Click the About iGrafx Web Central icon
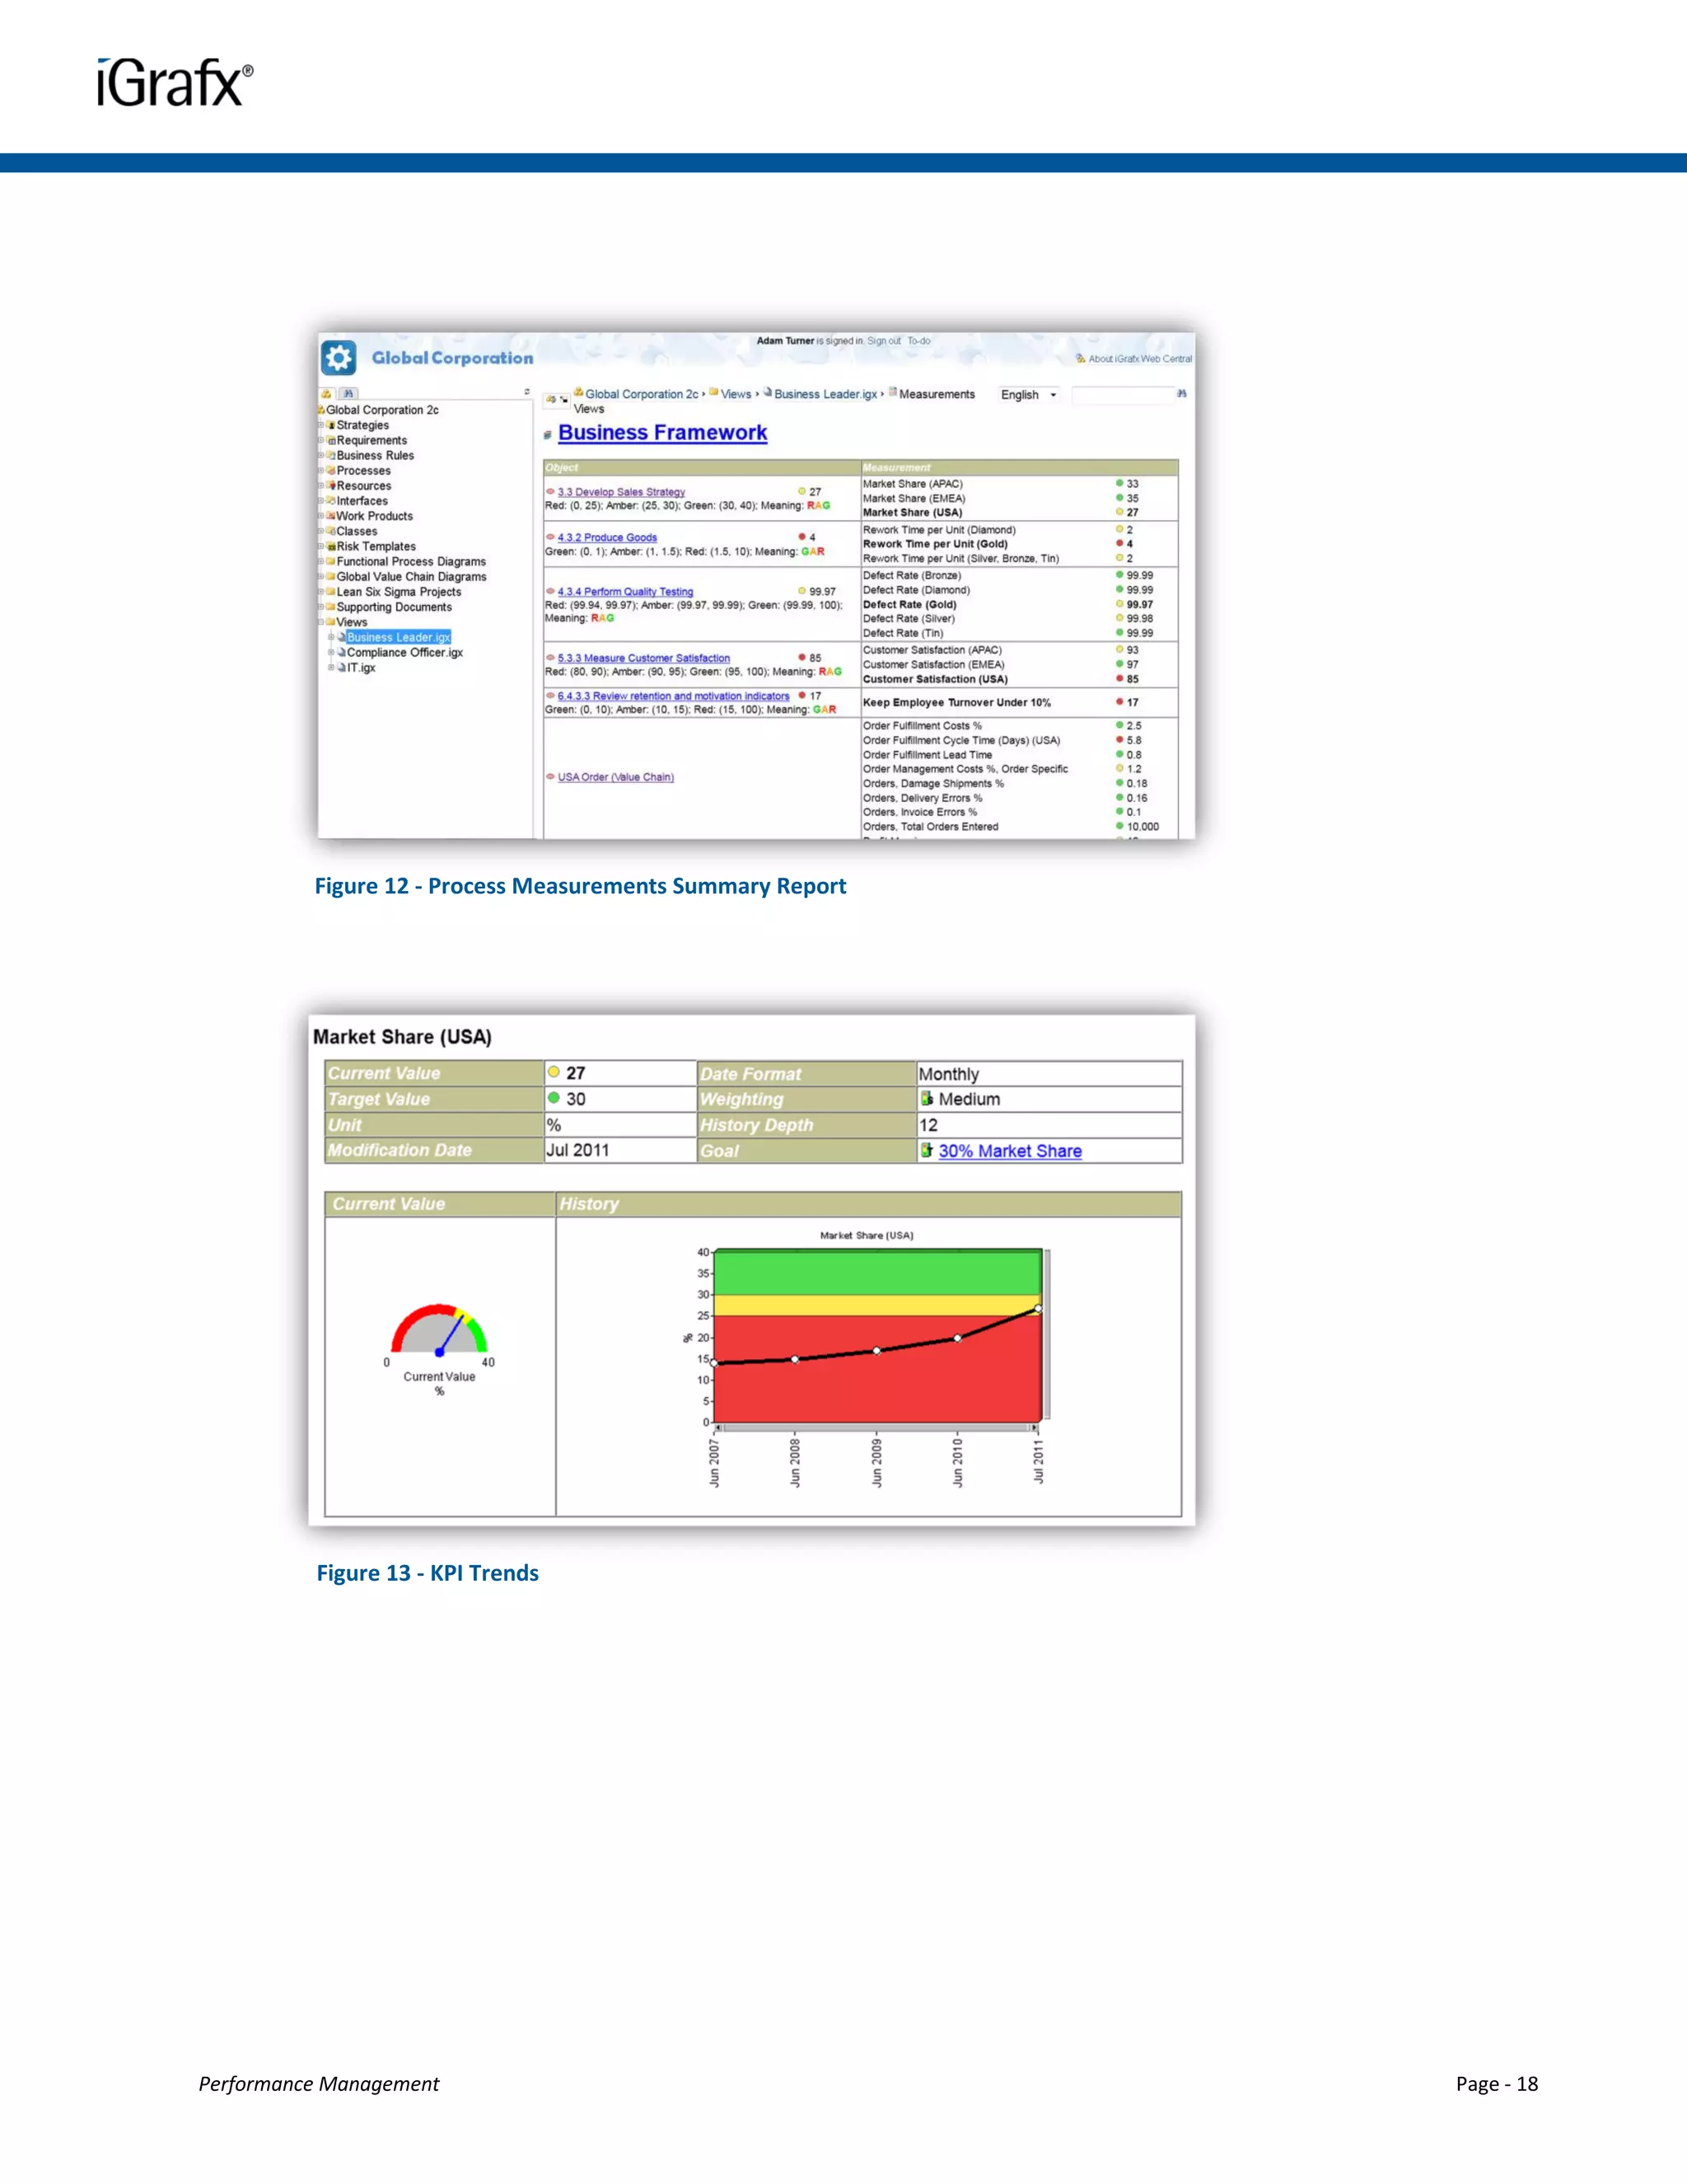 (x=1081, y=358)
